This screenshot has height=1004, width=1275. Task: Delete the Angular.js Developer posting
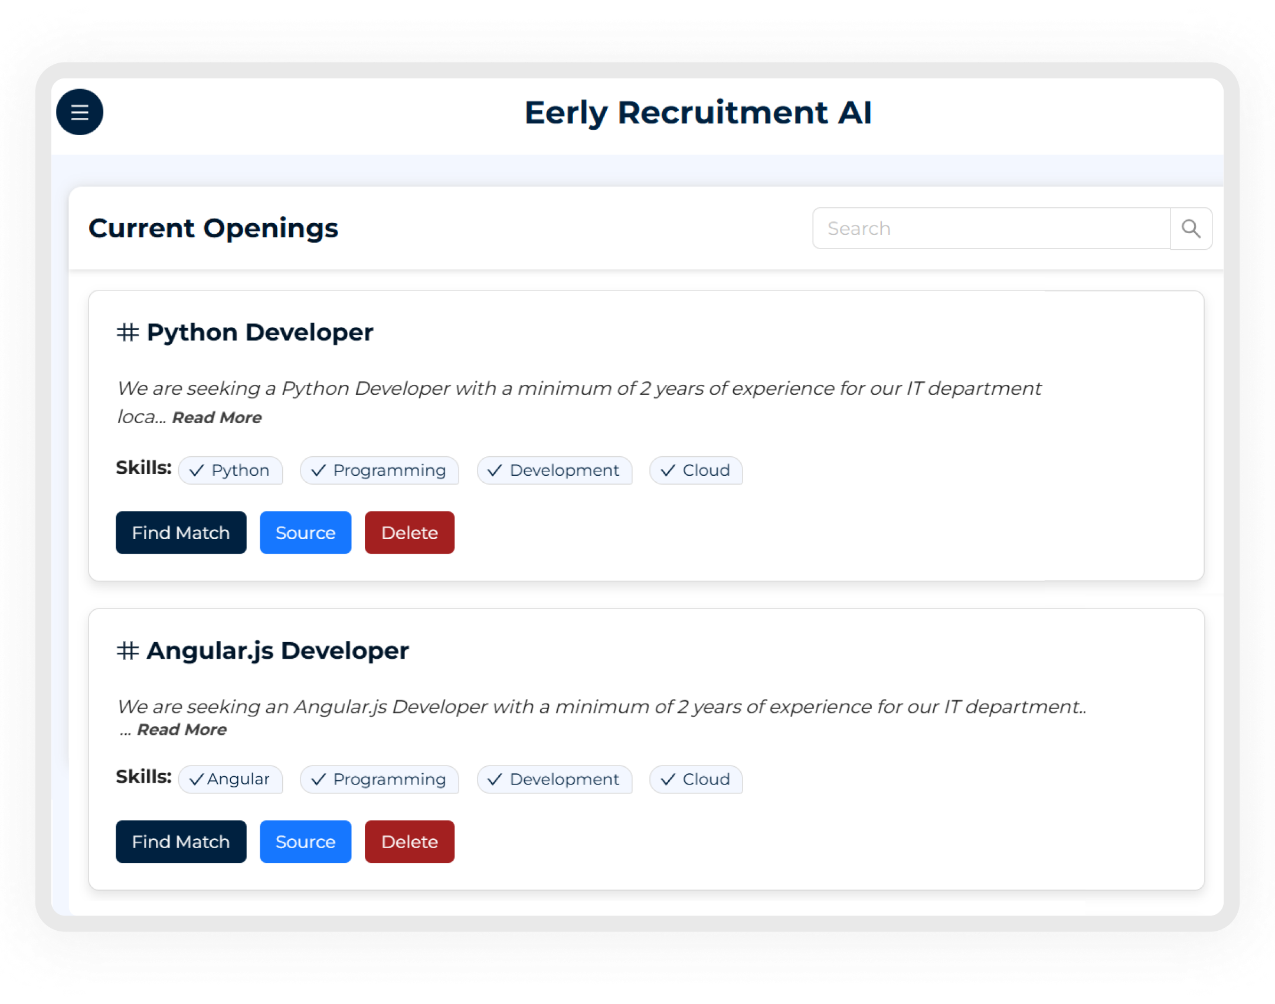(409, 842)
